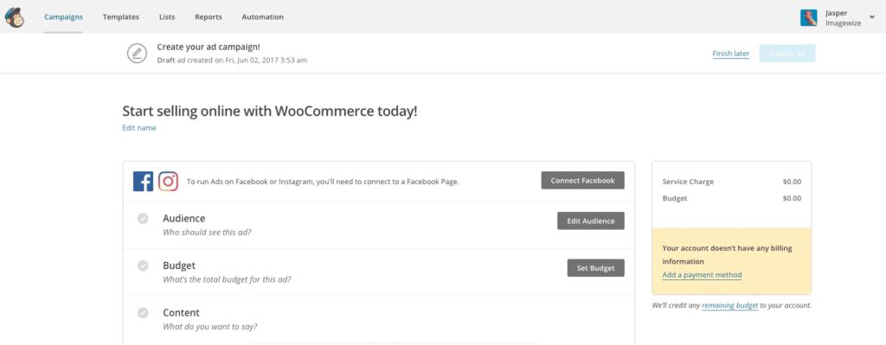Image resolution: width=886 pixels, height=345 pixels.
Task: Click the Audience section heading
Action: tap(184, 218)
